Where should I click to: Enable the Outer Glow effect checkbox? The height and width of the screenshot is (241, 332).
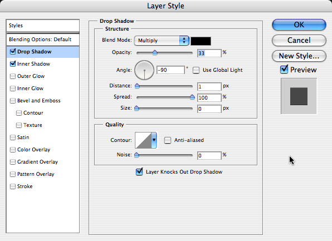coord(13,76)
